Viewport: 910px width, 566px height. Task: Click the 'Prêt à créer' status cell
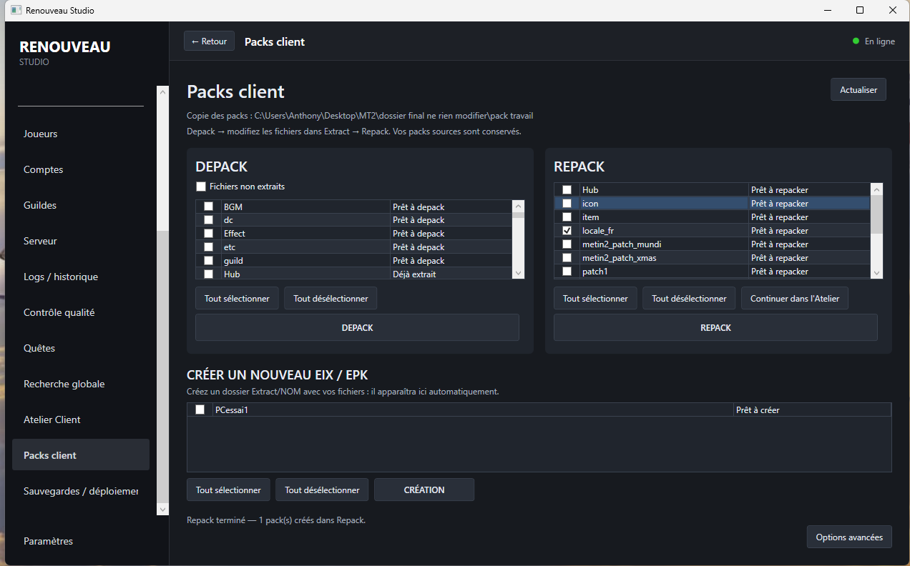pos(812,410)
